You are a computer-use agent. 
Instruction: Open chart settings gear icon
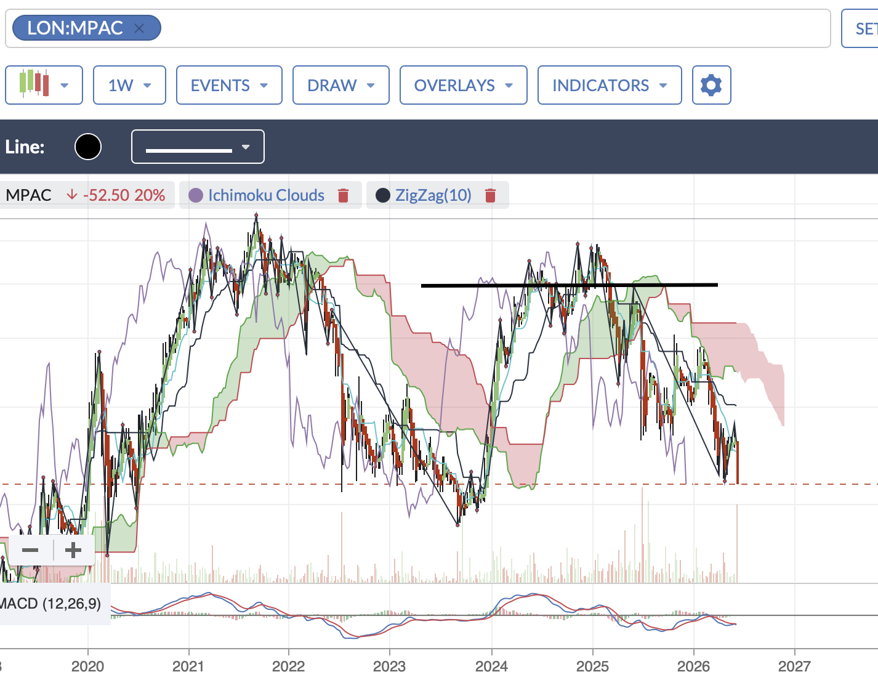[711, 85]
